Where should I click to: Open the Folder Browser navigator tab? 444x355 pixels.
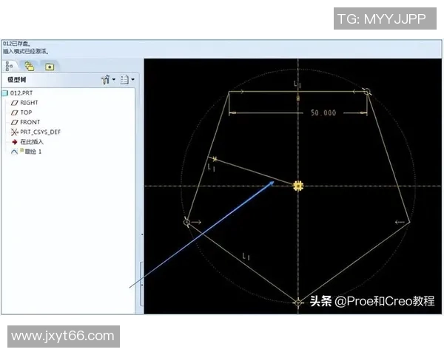pos(29,67)
